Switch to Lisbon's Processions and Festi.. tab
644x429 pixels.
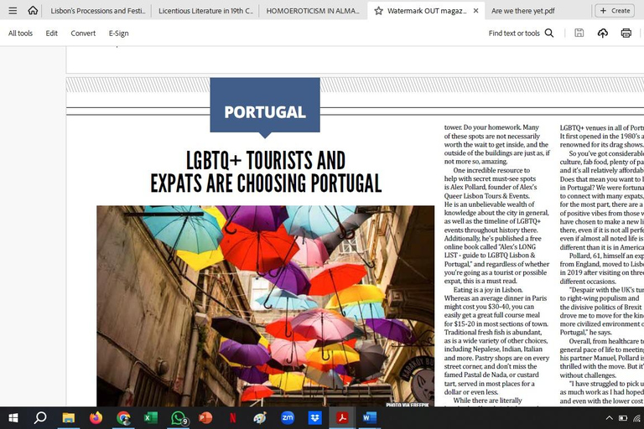(98, 11)
